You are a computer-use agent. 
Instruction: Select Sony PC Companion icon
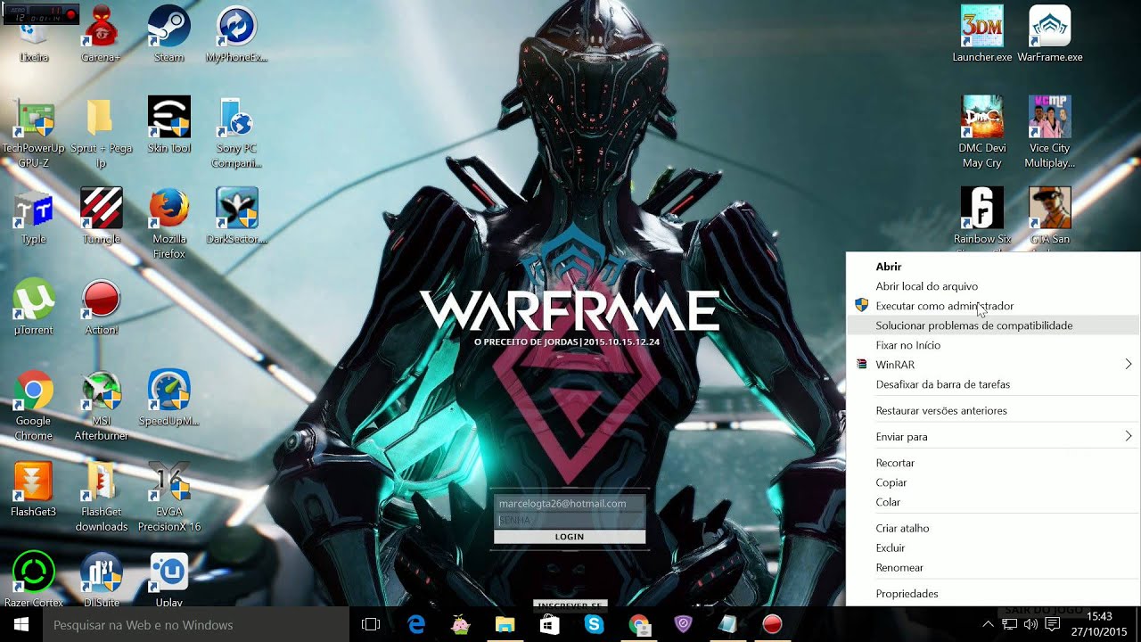point(236,133)
